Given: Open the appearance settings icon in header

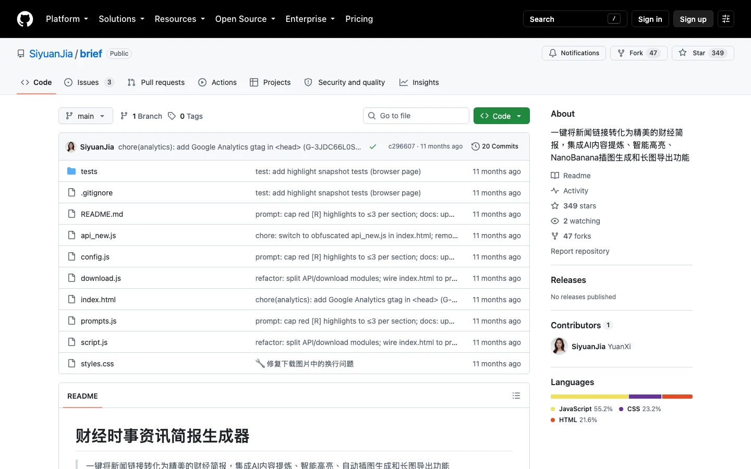Looking at the screenshot, I should (726, 19).
